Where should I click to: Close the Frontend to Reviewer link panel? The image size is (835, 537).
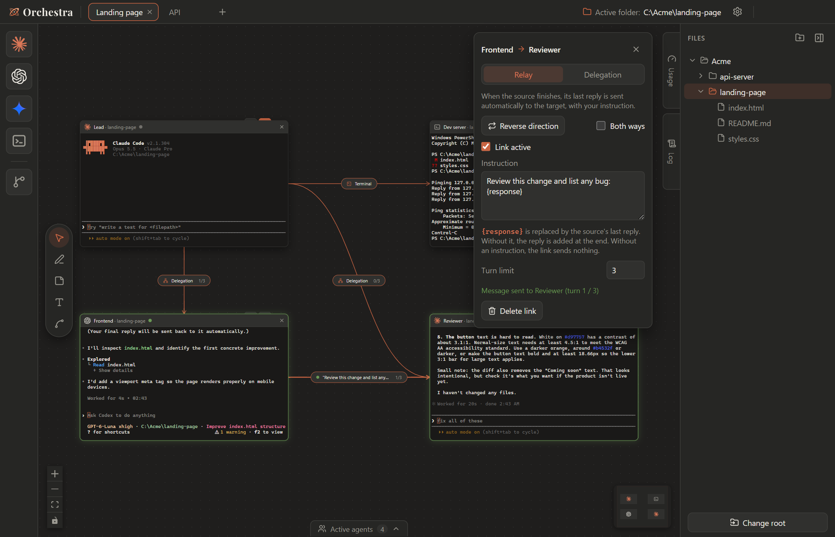pyautogui.click(x=636, y=49)
